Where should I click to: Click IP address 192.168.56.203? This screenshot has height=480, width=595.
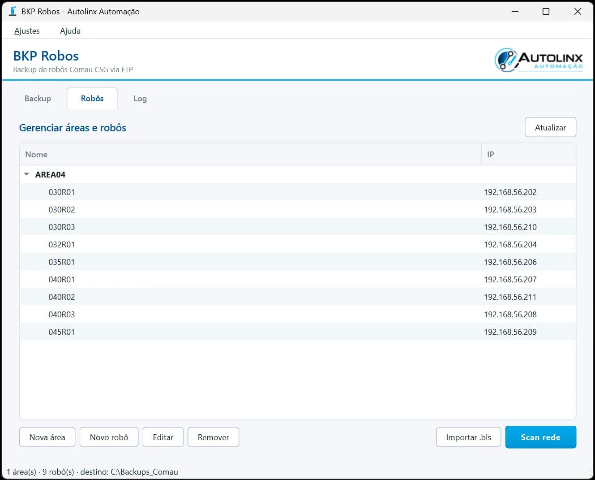tap(510, 209)
